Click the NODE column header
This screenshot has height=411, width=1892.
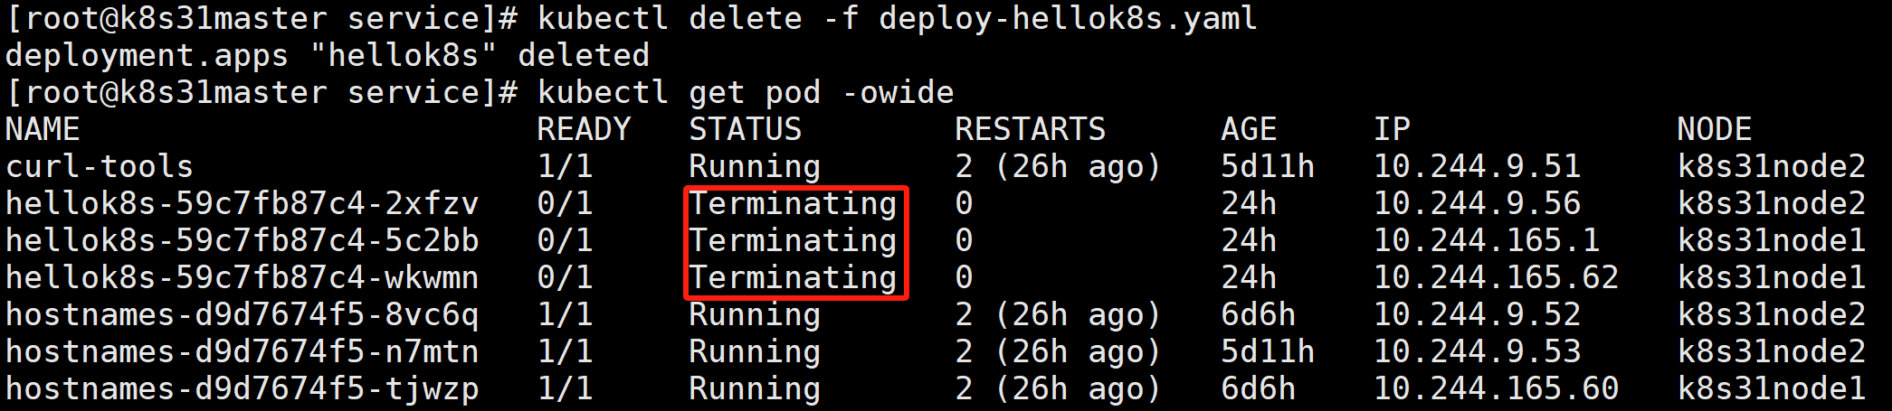[1716, 129]
